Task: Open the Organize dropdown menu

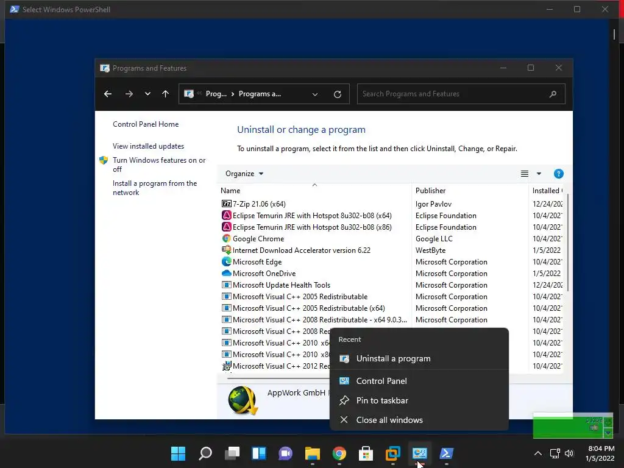Action: pyautogui.click(x=244, y=174)
